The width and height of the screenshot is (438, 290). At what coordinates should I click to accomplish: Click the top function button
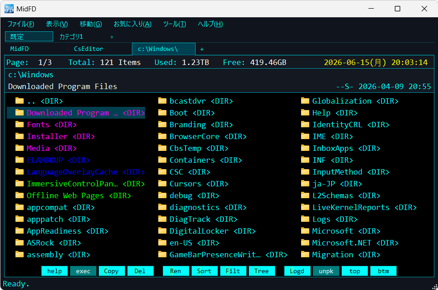[355, 271]
